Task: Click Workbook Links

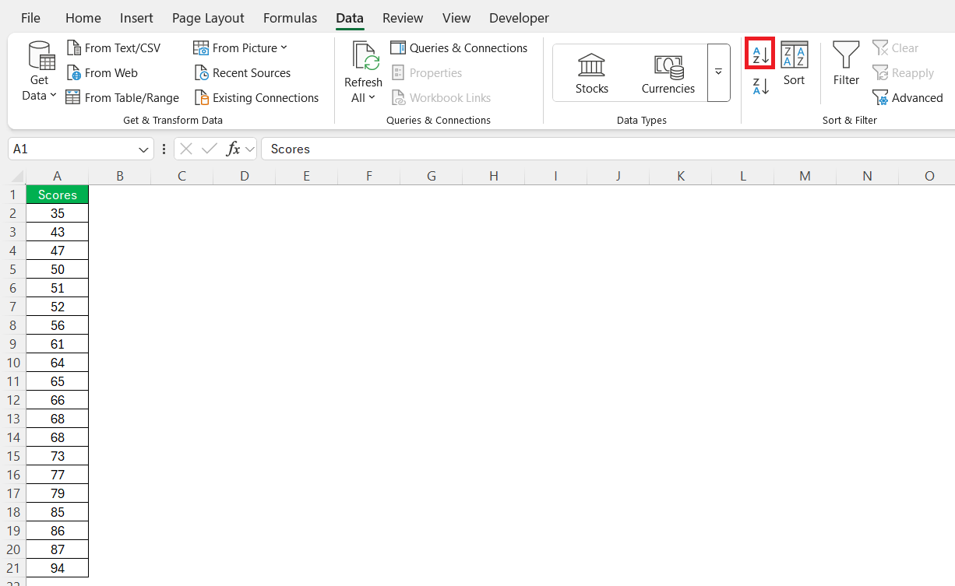Action: point(441,98)
